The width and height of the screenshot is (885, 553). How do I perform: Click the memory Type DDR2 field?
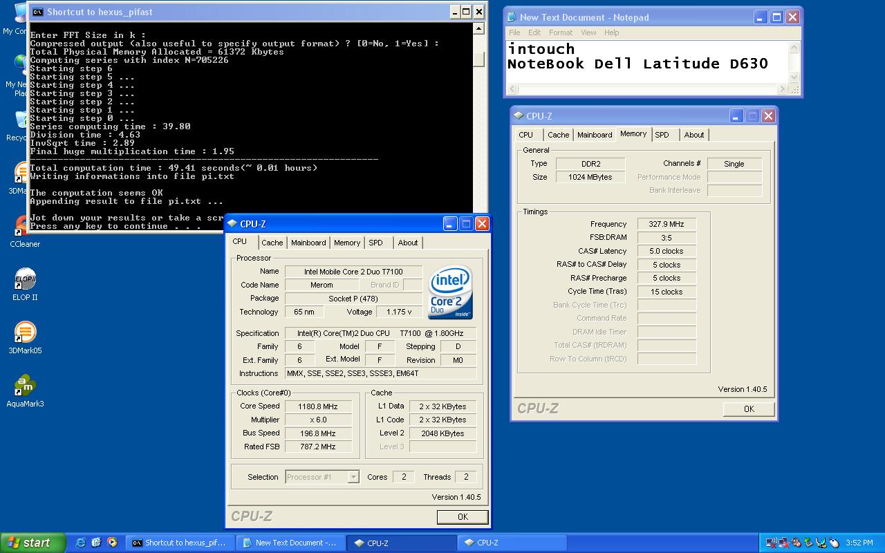pyautogui.click(x=590, y=164)
